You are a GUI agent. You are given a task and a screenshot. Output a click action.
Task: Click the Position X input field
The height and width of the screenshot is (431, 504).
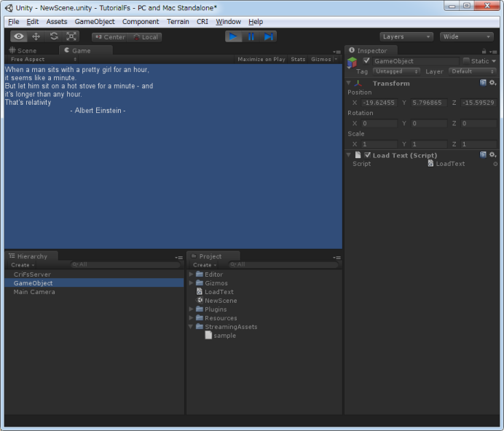[379, 103]
